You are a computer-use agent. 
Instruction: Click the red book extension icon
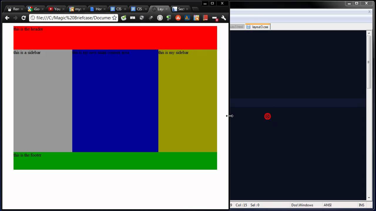(205, 18)
